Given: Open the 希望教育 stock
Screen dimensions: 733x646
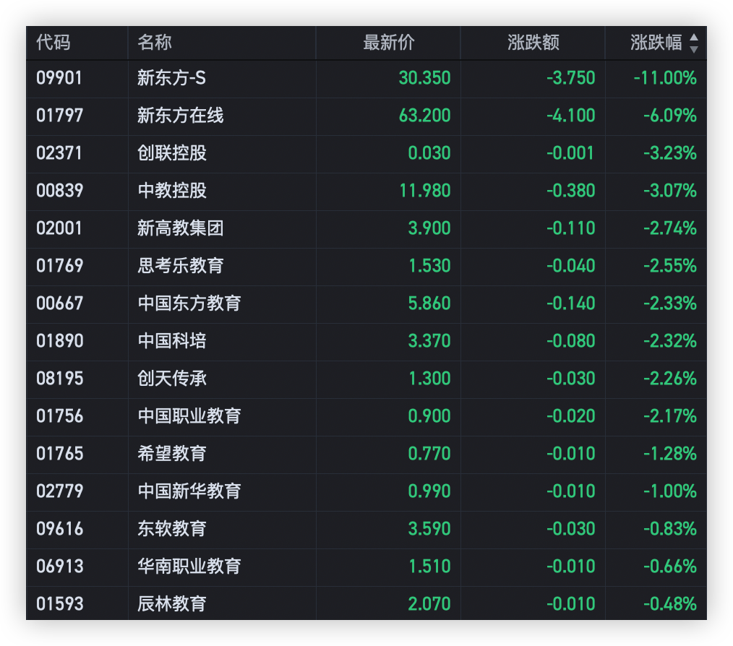Looking at the screenshot, I should (172, 454).
